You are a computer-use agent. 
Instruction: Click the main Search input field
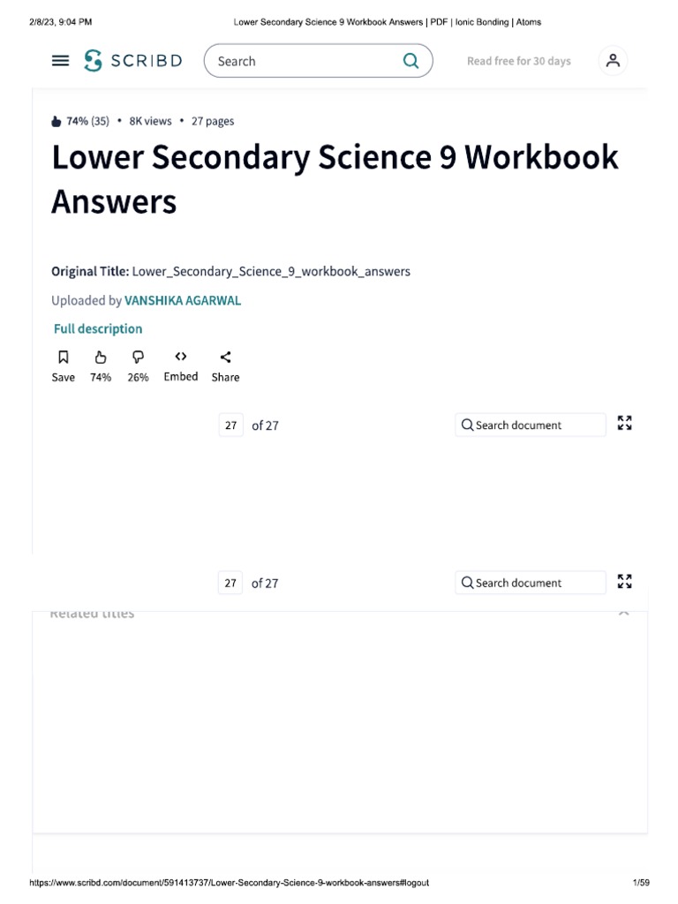coord(305,61)
